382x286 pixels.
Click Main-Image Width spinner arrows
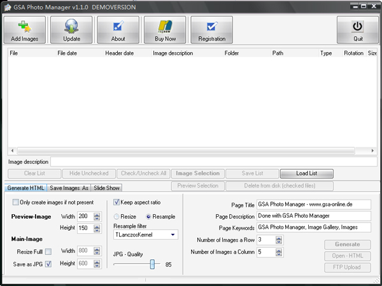97,251
